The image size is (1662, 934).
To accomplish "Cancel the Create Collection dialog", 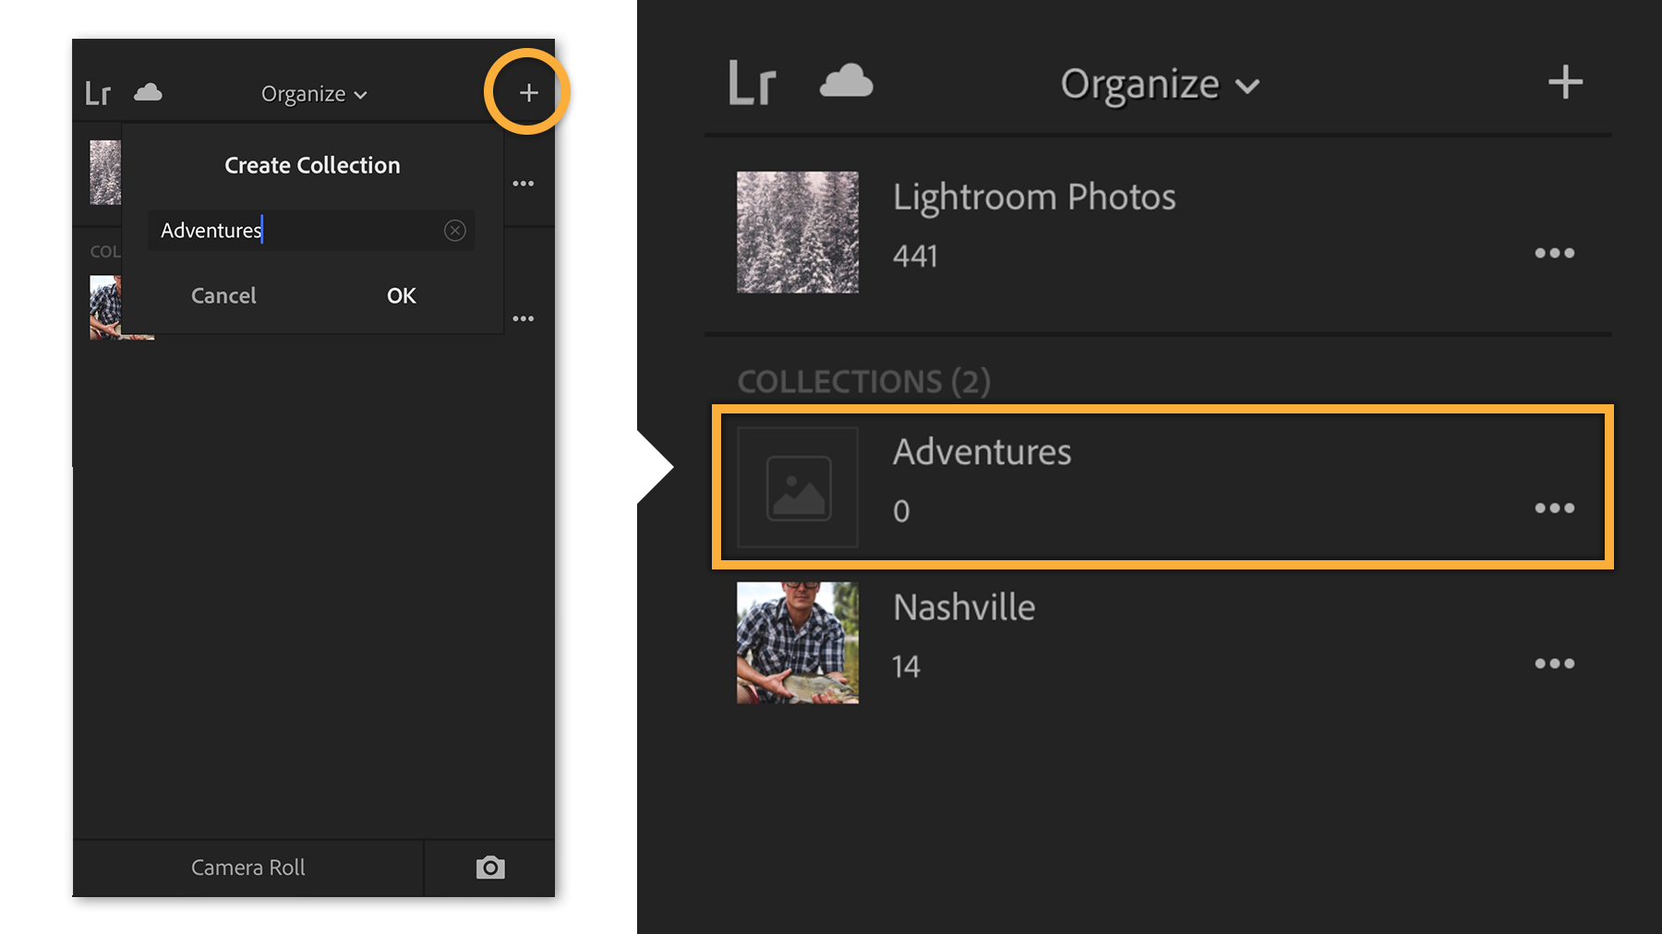I will 223,295.
